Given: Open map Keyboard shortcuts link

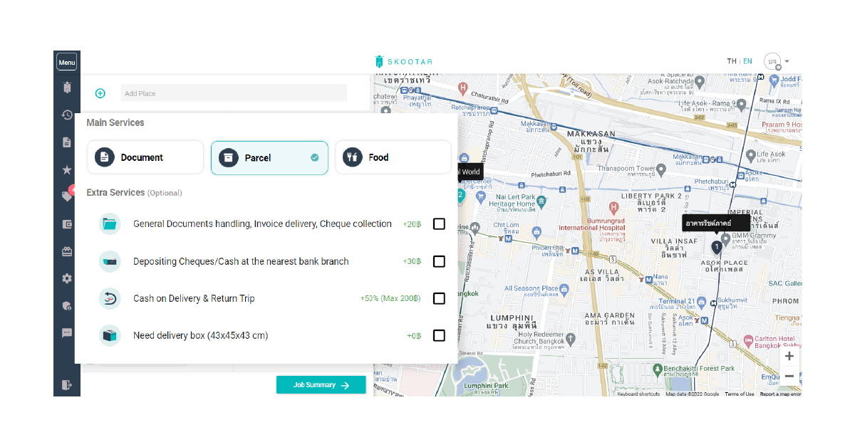Looking at the screenshot, I should click(x=638, y=394).
